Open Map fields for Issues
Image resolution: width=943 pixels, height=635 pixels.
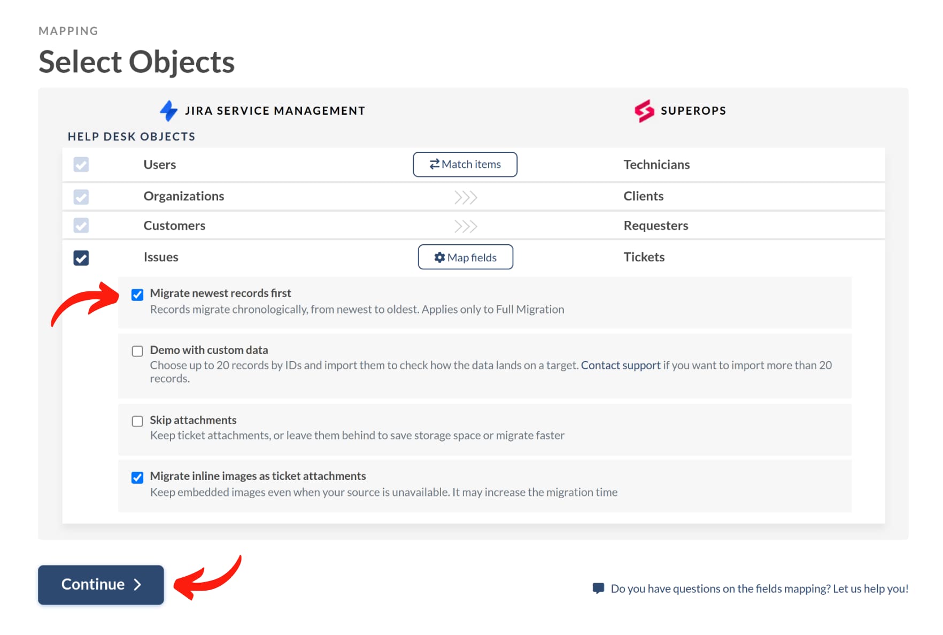click(x=466, y=257)
